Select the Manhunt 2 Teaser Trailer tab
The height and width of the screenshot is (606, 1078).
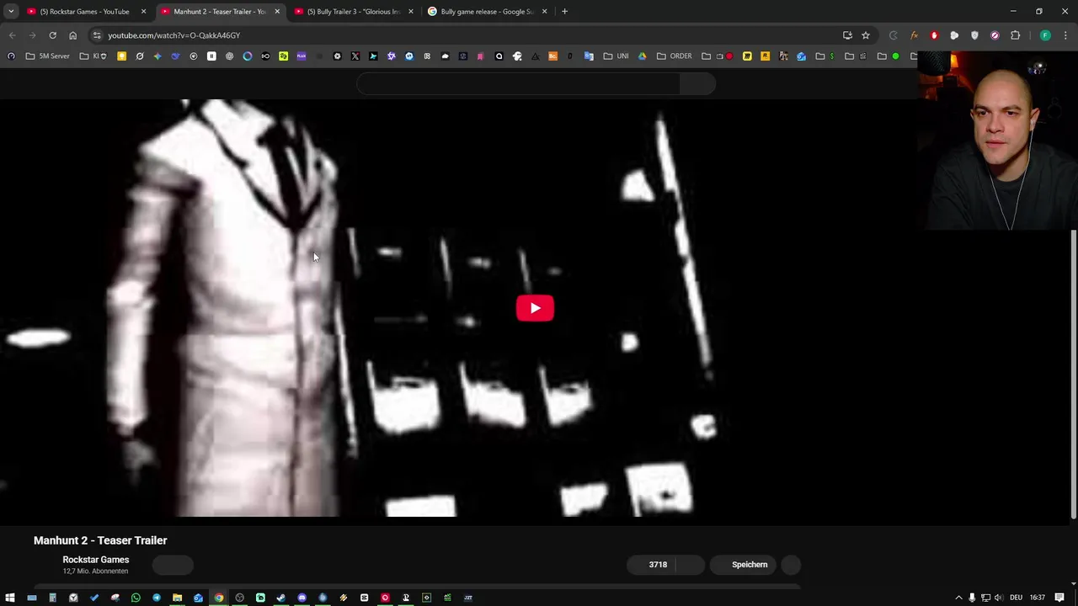[x=220, y=12]
